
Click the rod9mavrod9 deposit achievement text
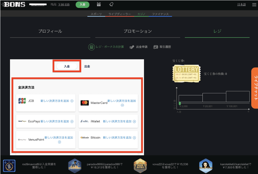39,166
